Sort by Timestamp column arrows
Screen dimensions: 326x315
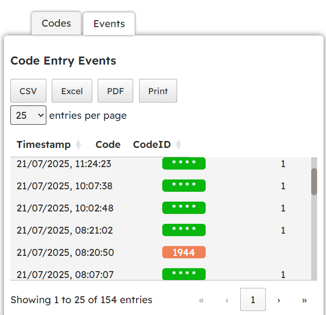point(78,144)
